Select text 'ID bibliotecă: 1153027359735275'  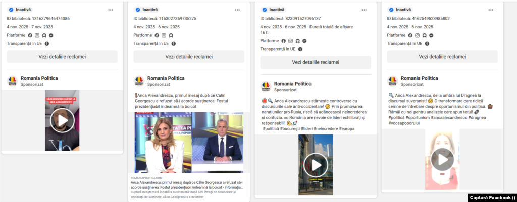click(x=165, y=19)
